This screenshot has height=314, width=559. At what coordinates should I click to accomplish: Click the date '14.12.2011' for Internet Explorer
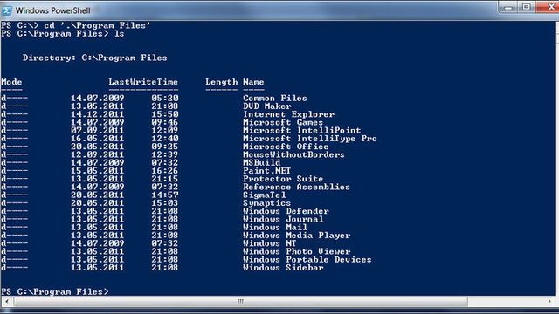97,114
